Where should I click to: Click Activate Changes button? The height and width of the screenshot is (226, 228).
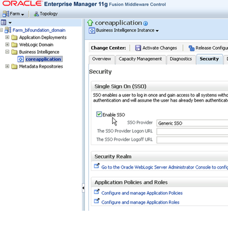tap(156, 48)
